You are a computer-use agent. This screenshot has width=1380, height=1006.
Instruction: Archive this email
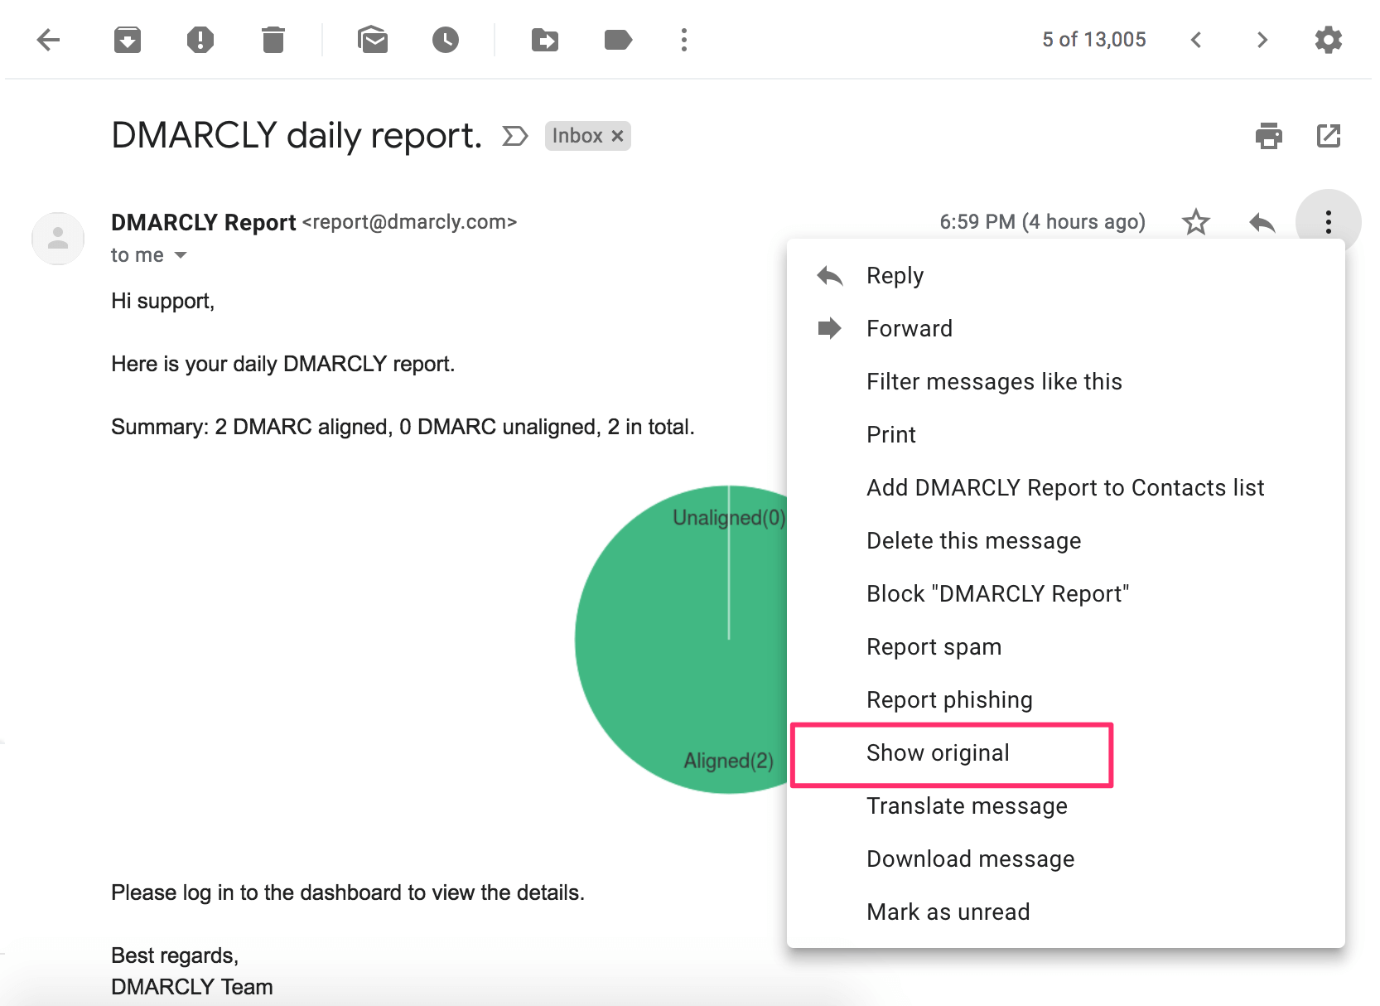(x=126, y=39)
